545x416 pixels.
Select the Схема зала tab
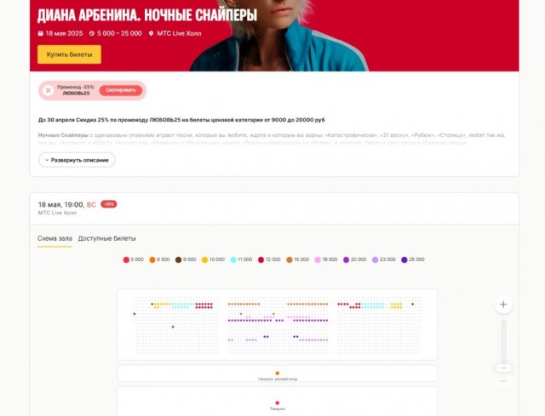click(54, 238)
